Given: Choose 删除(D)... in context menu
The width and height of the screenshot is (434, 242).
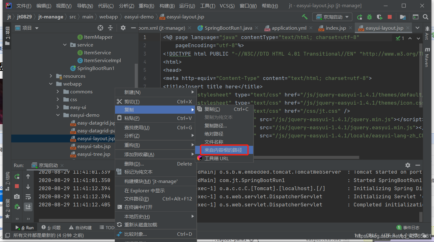Looking at the screenshot, I should click(156, 164).
